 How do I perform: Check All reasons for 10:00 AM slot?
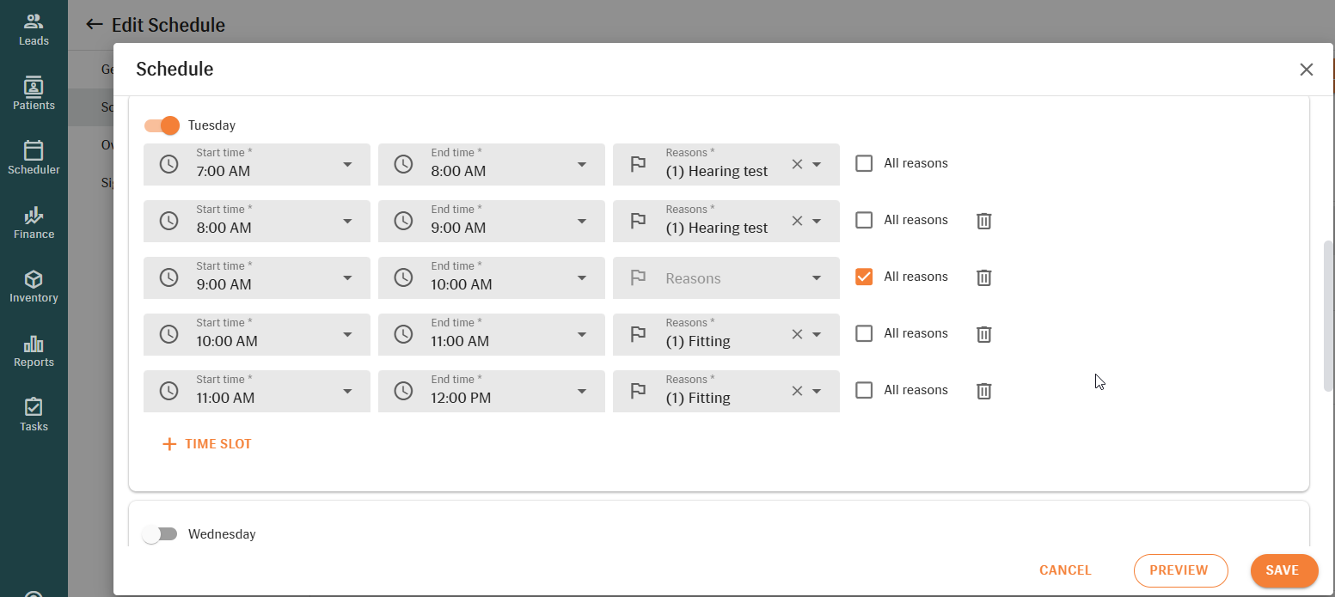[x=864, y=333]
